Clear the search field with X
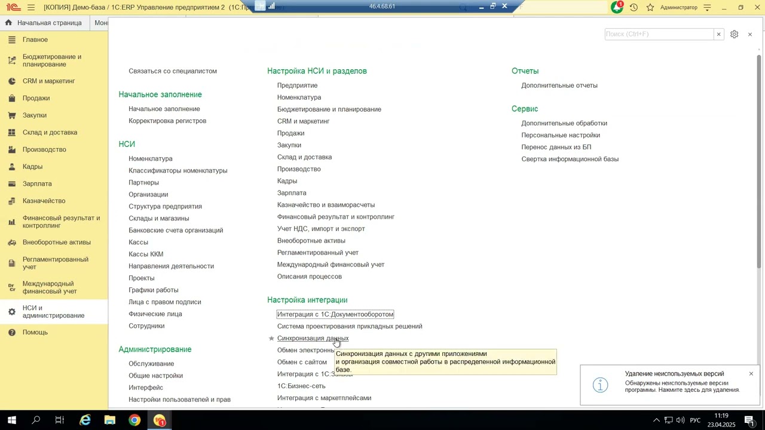765x430 pixels. (718, 34)
